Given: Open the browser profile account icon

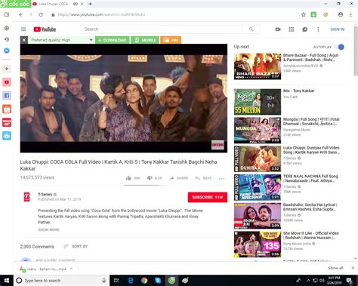Looking at the screenshot, I should 341,14.
